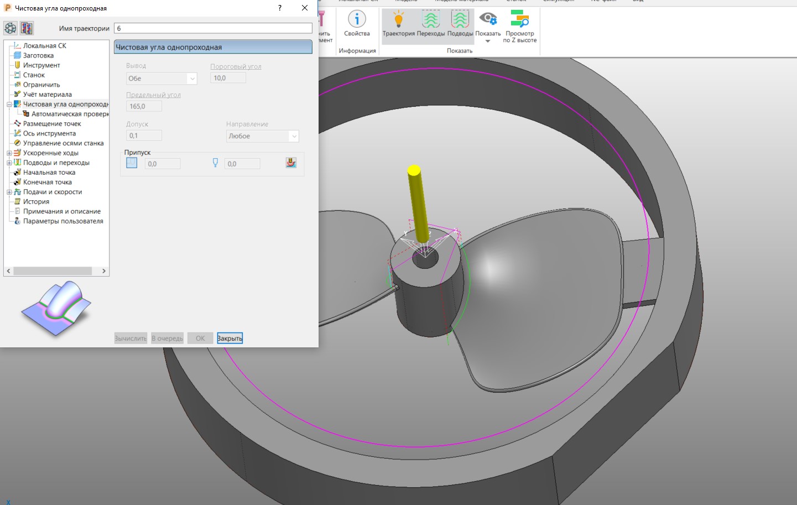Click the Конечная точка icon in tree

point(17,182)
